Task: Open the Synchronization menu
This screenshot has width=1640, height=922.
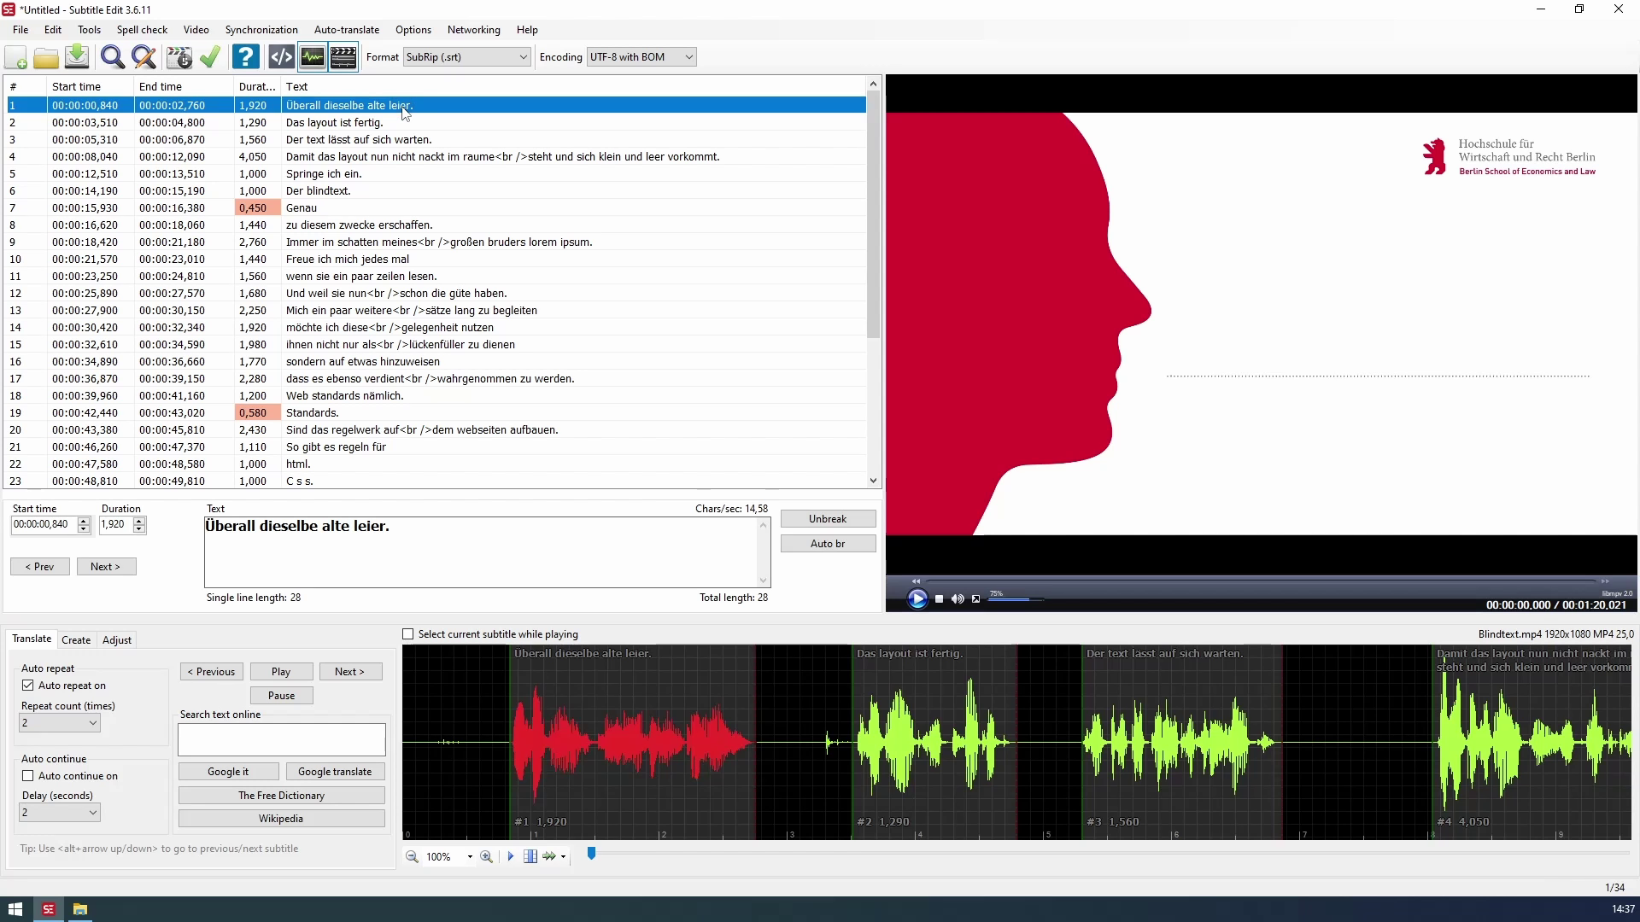Action: [x=261, y=30]
